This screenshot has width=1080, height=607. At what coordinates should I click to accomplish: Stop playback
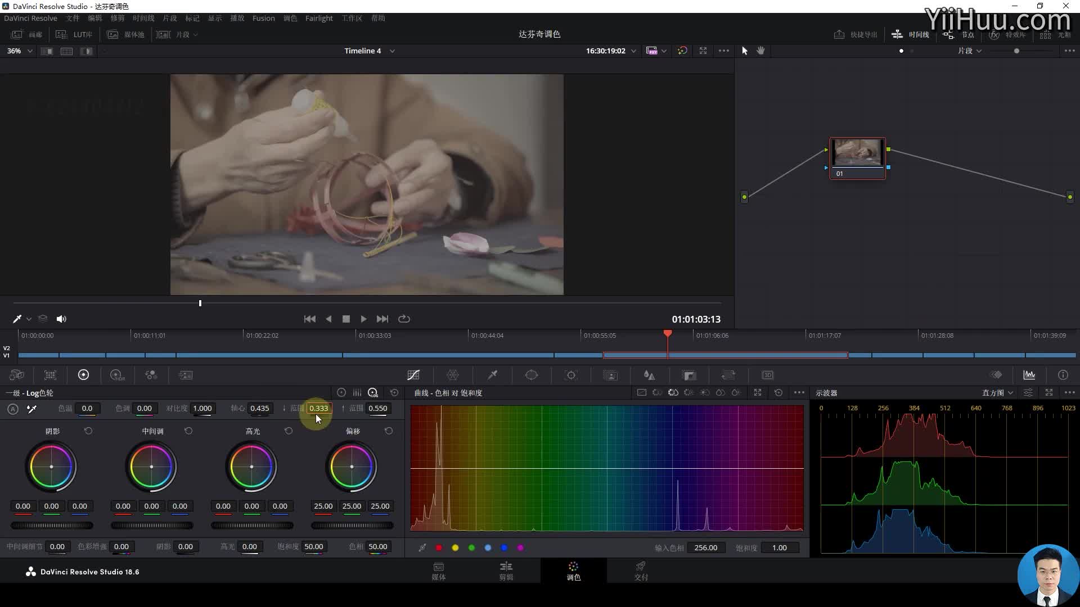(346, 319)
